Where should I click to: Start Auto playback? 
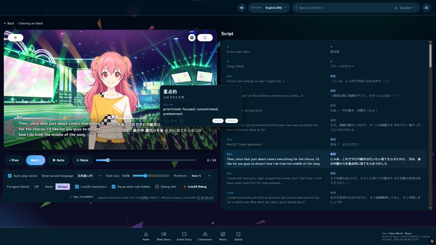point(58,160)
